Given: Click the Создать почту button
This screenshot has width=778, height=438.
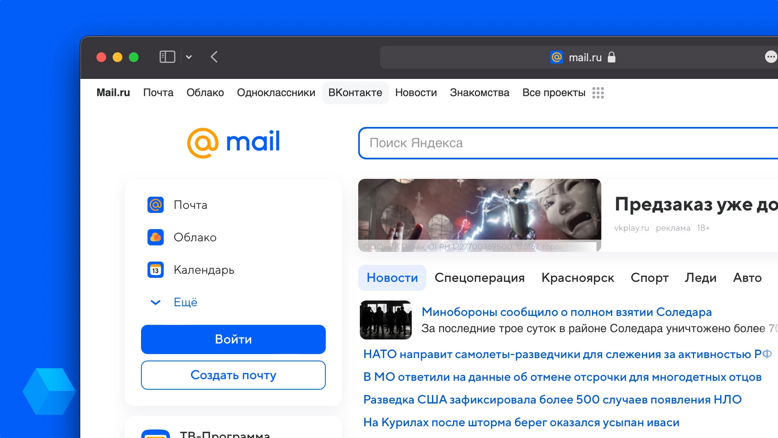Looking at the screenshot, I should (x=233, y=375).
